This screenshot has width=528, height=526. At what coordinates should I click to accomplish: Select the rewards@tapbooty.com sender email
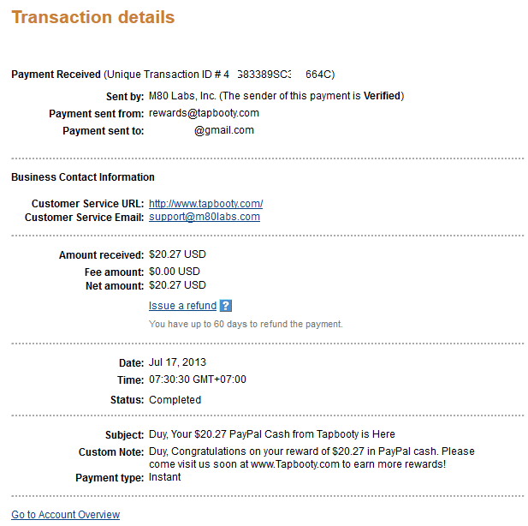coord(204,113)
